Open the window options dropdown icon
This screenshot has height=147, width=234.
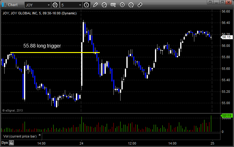pyautogui.click(x=210, y=2)
